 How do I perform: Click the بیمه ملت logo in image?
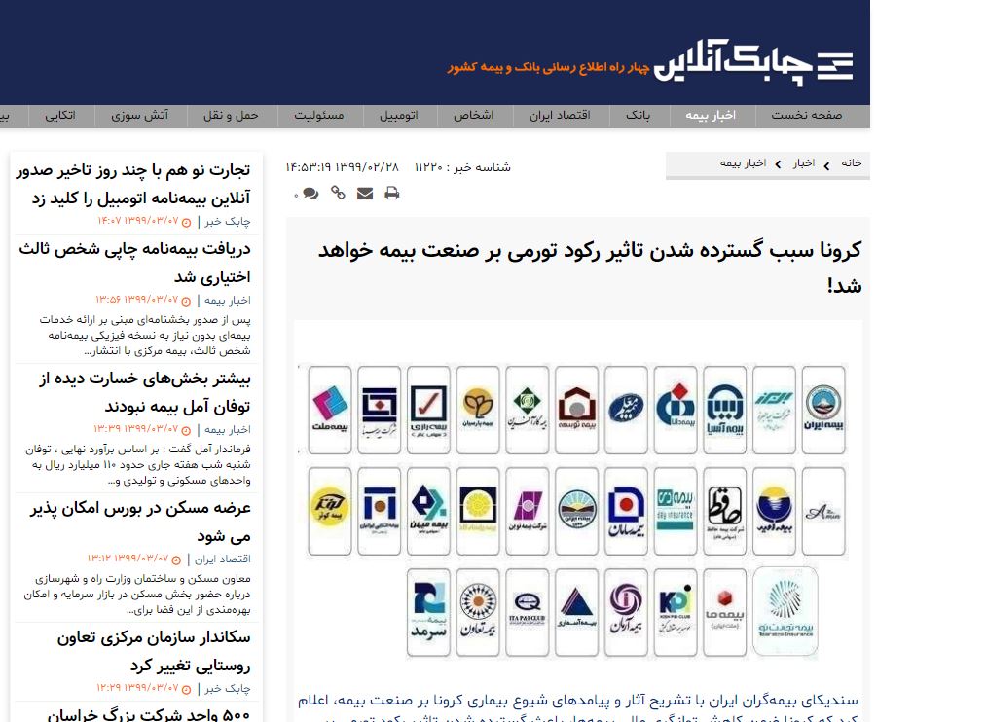[330, 410]
